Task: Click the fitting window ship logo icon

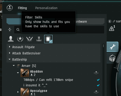Action: [10, 8]
